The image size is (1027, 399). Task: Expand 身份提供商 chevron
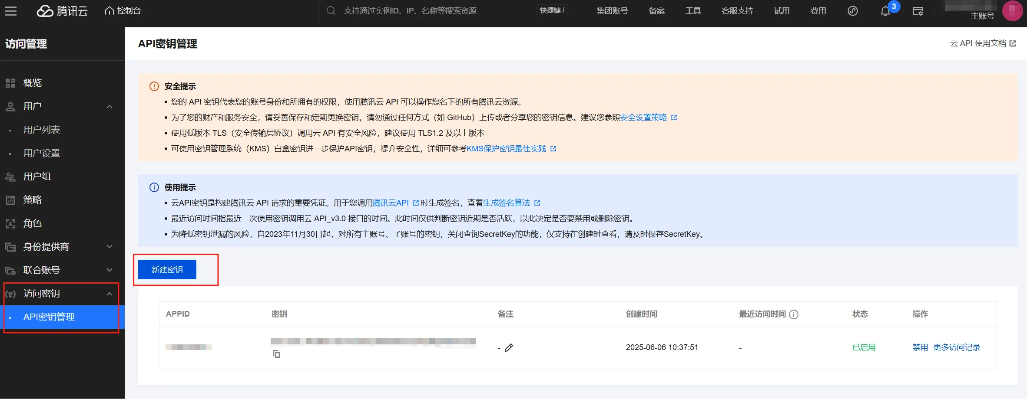(x=109, y=246)
